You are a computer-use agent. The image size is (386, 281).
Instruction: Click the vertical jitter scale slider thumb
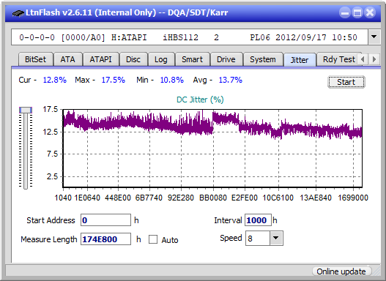click(26, 110)
